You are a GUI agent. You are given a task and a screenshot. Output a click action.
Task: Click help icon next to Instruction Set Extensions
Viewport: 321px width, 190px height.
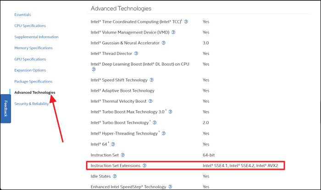tap(144, 165)
